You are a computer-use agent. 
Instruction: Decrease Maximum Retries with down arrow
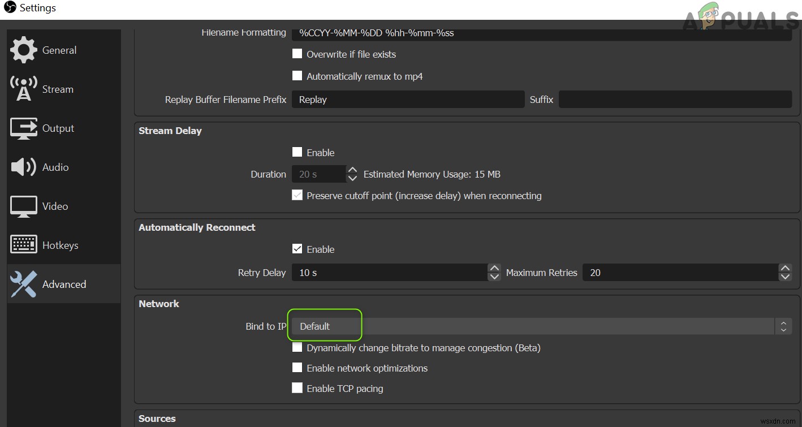784,277
